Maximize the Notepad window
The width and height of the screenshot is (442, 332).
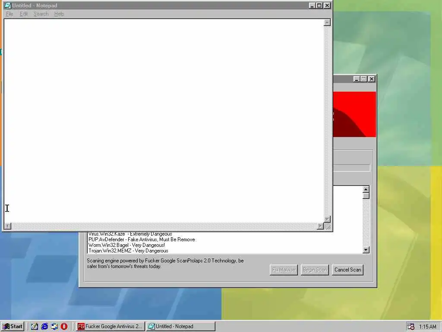[319, 5]
